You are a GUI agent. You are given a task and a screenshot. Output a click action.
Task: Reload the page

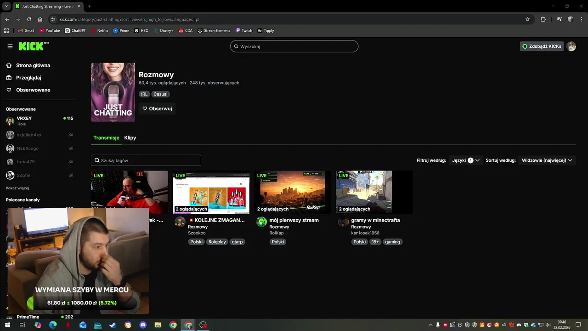click(x=29, y=19)
